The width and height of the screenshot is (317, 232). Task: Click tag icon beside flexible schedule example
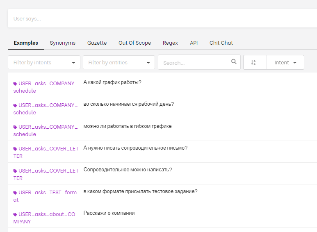click(15, 127)
